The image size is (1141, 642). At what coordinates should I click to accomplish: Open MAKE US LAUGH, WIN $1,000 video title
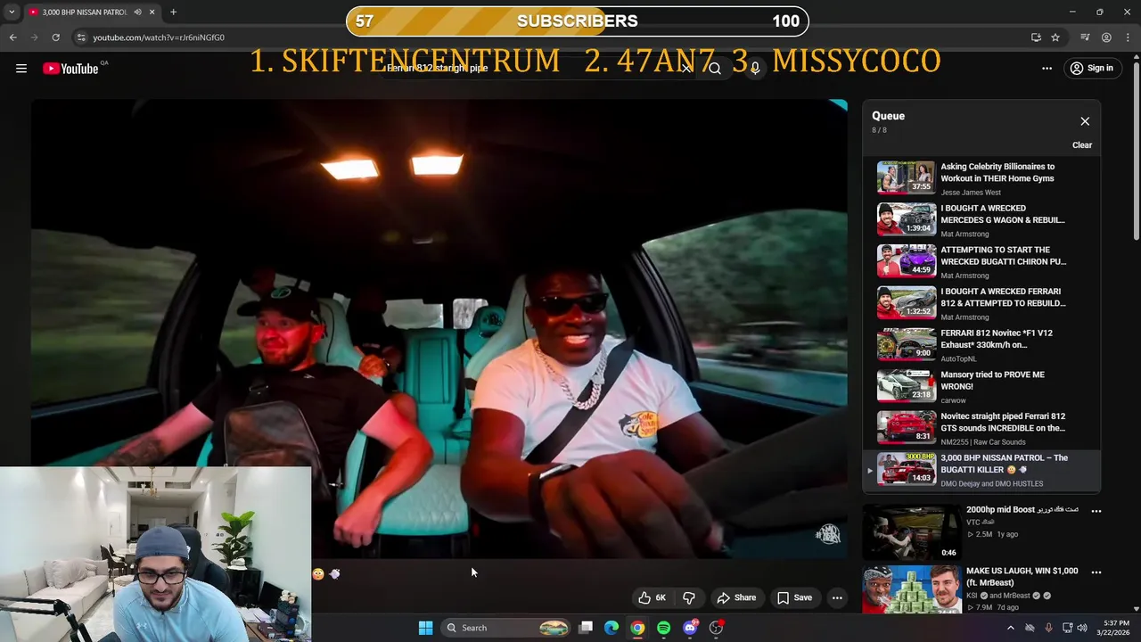1022,576
